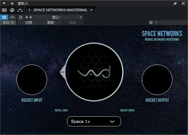Open the preset file icon
The height and width of the screenshot is (135, 188).
[x=21, y=17]
